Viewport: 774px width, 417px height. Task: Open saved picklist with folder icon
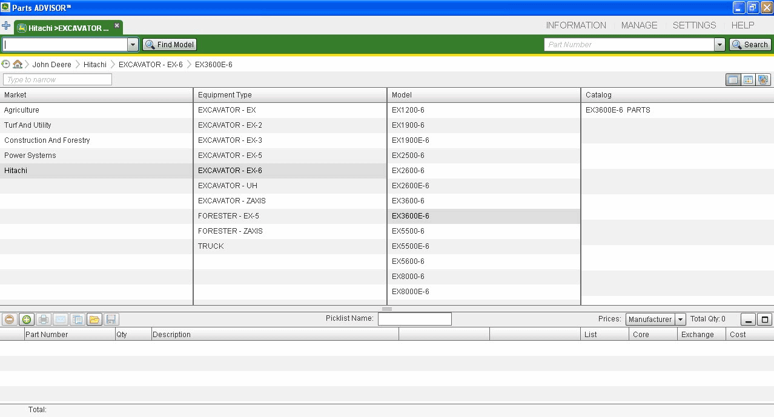(94, 320)
